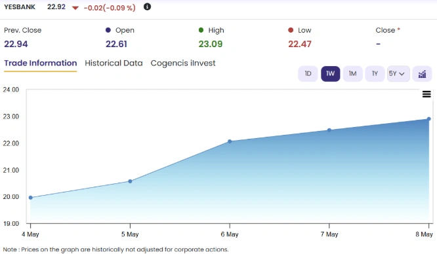Click the info icon beside price change
This screenshot has height=254, width=437.
click(147, 7)
